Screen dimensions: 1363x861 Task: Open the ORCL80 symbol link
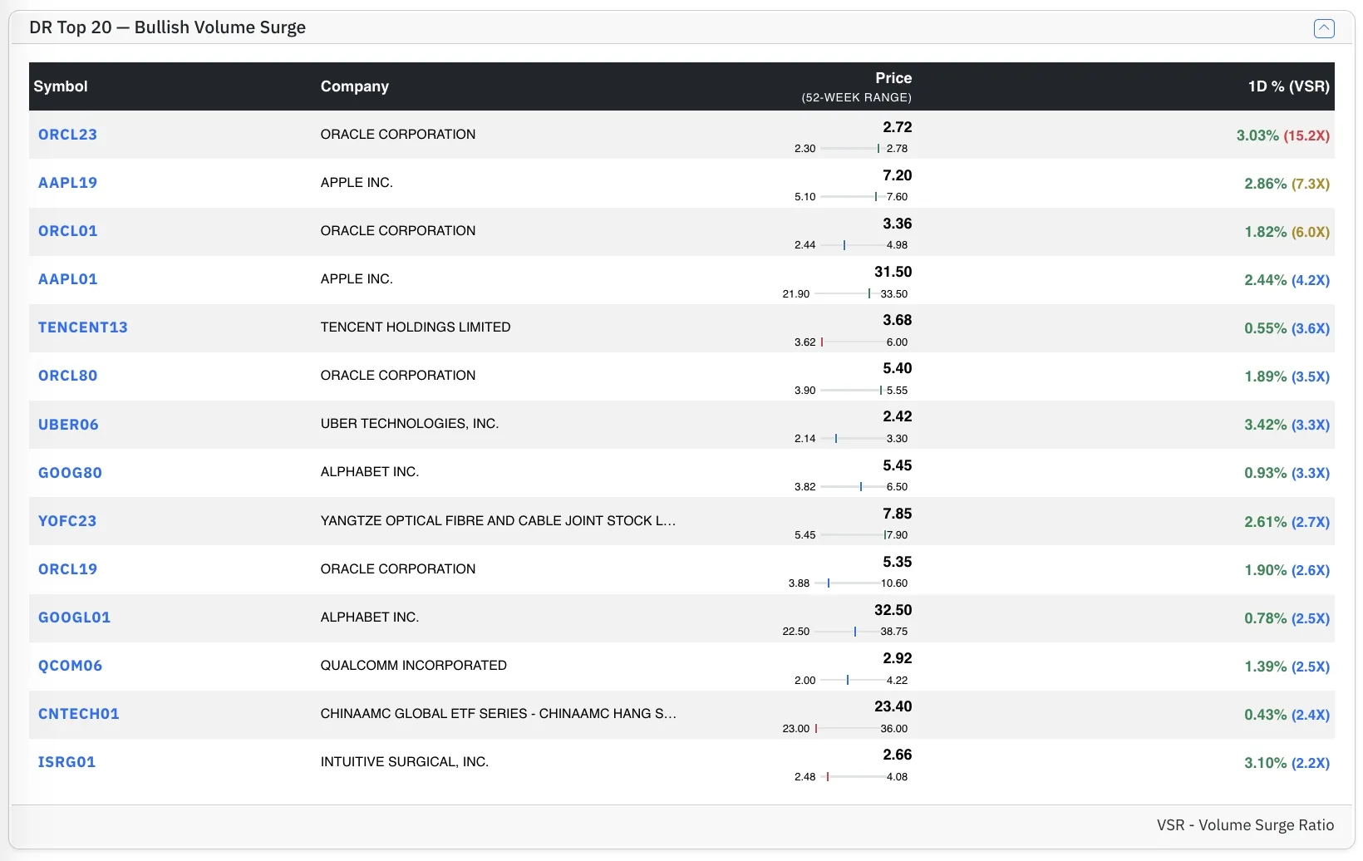[67, 376]
